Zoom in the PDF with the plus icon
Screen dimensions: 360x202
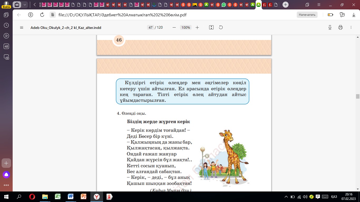pyautogui.click(x=197, y=27)
